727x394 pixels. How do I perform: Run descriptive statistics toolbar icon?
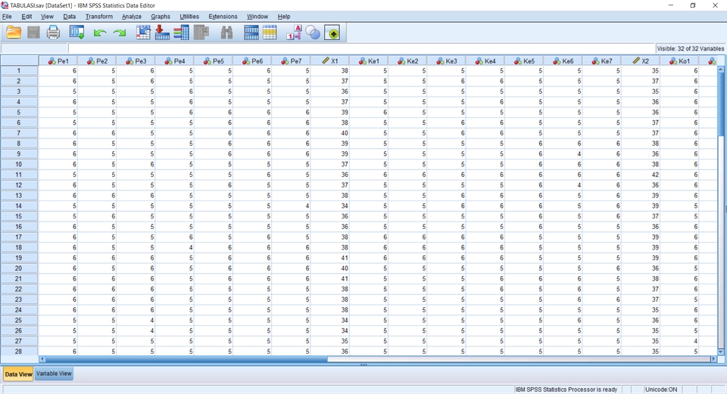201,33
